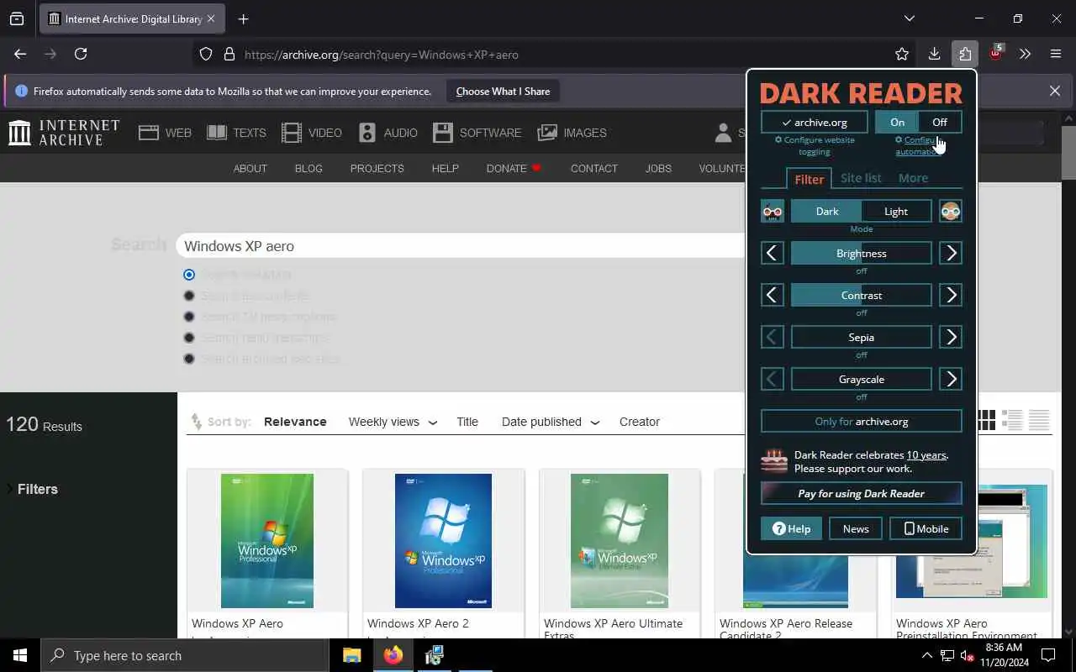
Task: Select the grid tile view icon
Action: click(986, 420)
